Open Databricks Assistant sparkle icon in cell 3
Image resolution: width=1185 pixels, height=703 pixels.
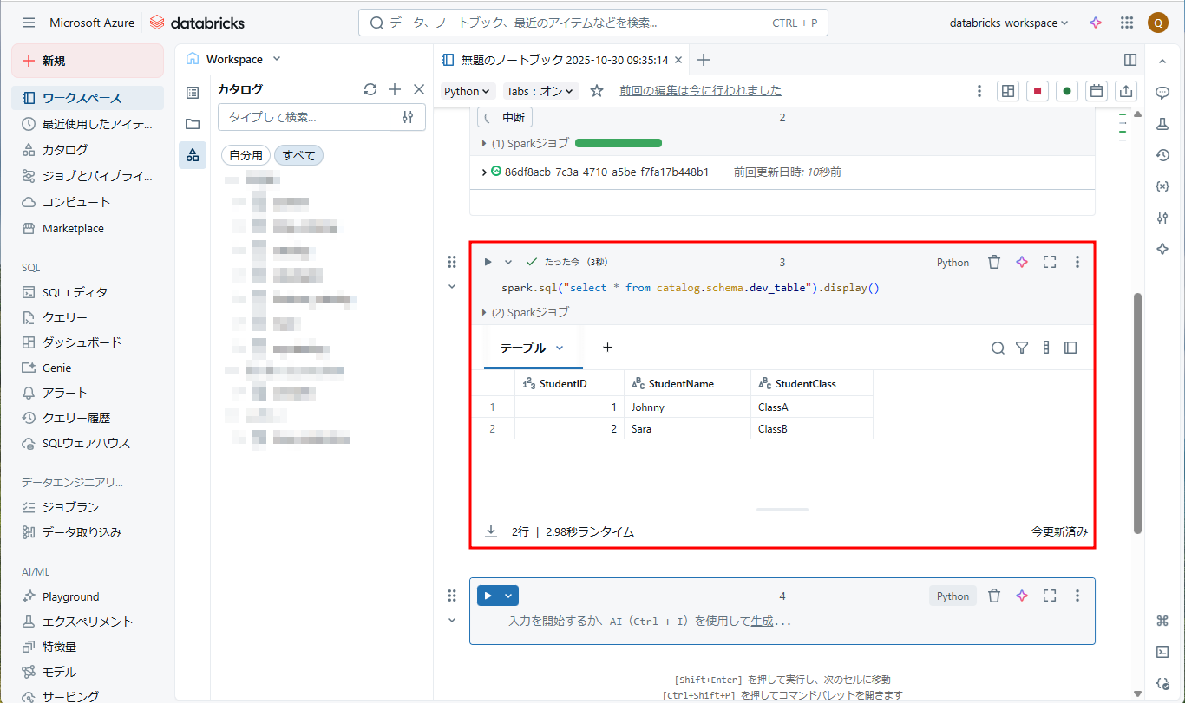pos(1022,262)
